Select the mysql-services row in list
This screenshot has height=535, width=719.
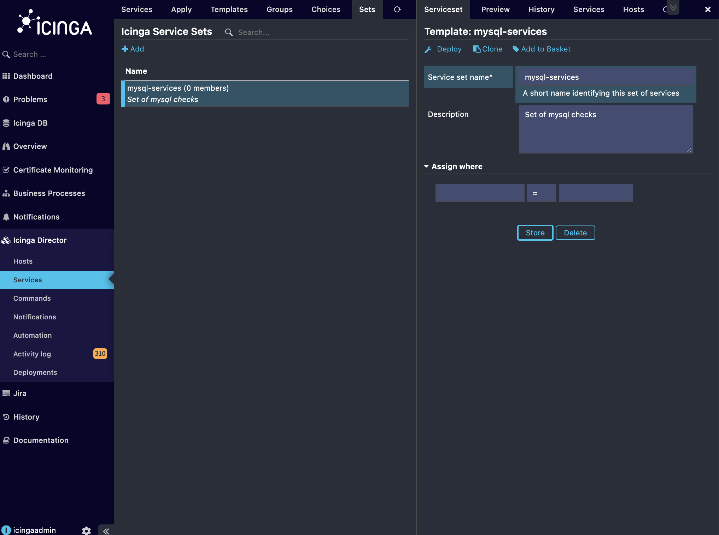pos(265,94)
